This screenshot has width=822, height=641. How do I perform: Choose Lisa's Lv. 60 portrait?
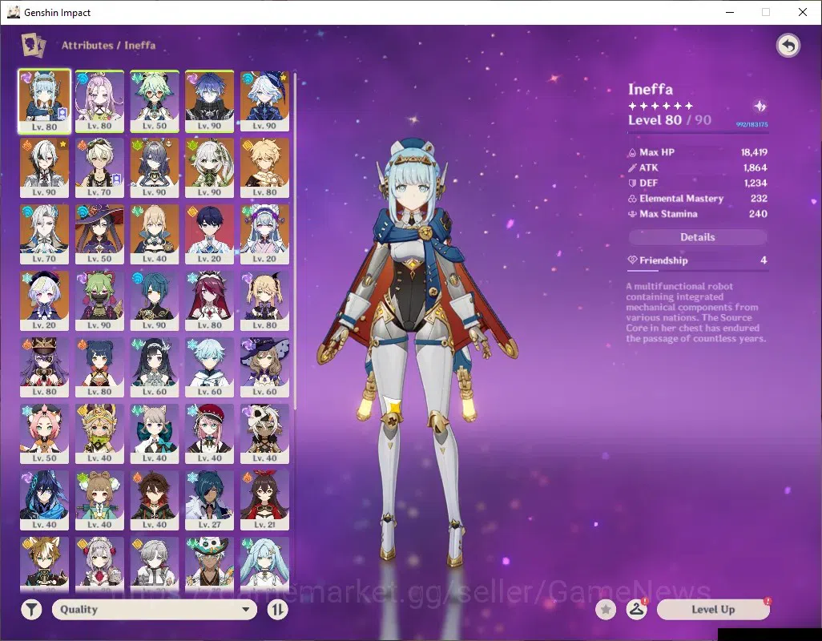point(264,368)
